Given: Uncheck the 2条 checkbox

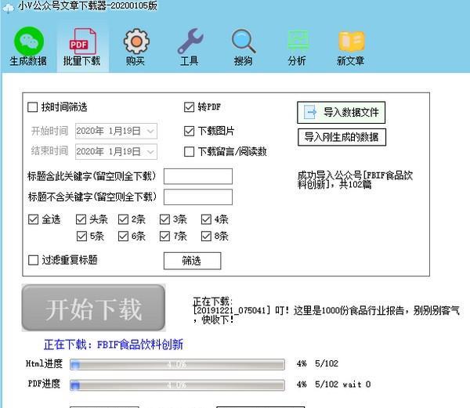Looking at the screenshot, I should [x=123, y=219].
